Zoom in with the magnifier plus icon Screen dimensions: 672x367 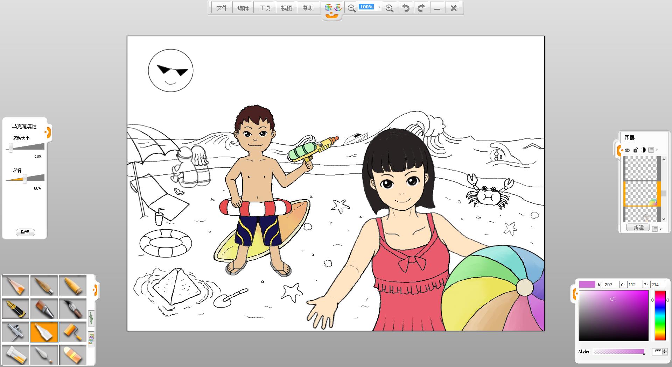coord(389,8)
